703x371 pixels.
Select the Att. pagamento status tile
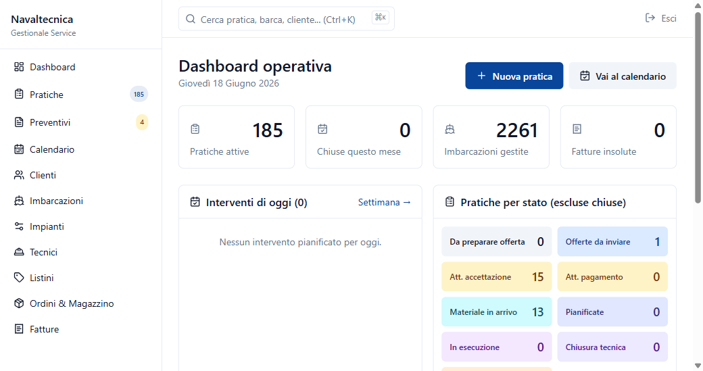point(612,277)
